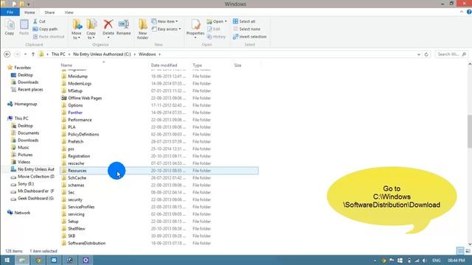The height and width of the screenshot is (265, 472).
Task: Expand breadcrumb arrow after Windows
Action: coord(159,54)
